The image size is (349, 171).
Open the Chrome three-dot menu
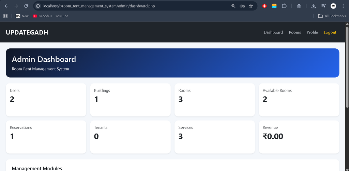point(343,6)
